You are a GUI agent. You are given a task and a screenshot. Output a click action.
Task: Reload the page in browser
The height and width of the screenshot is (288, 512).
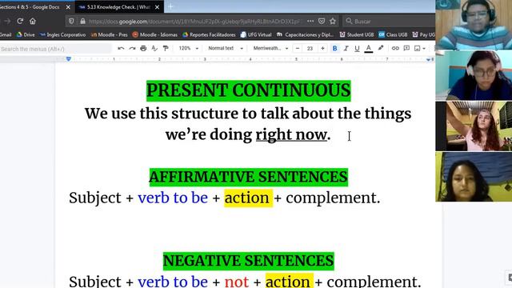point(20,22)
